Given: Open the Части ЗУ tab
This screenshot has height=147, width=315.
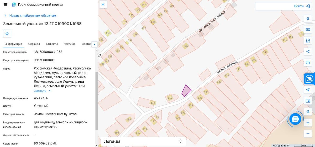Looking at the screenshot, I should coord(70,44).
